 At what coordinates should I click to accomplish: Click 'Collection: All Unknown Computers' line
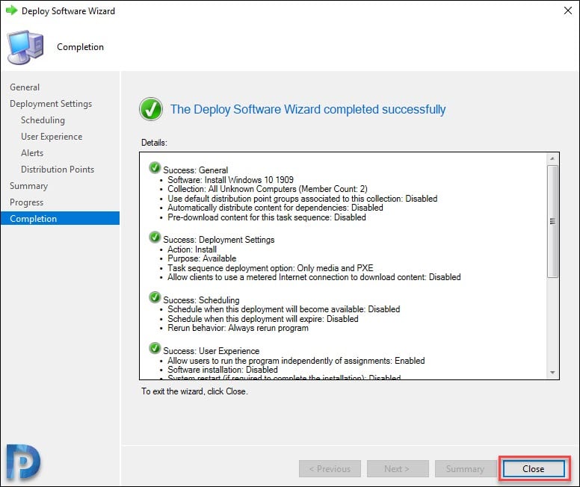[x=268, y=189]
